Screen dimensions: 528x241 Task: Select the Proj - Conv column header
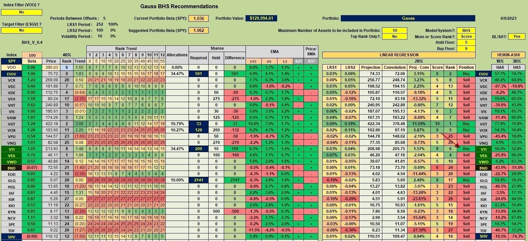pyautogui.click(x=419, y=67)
